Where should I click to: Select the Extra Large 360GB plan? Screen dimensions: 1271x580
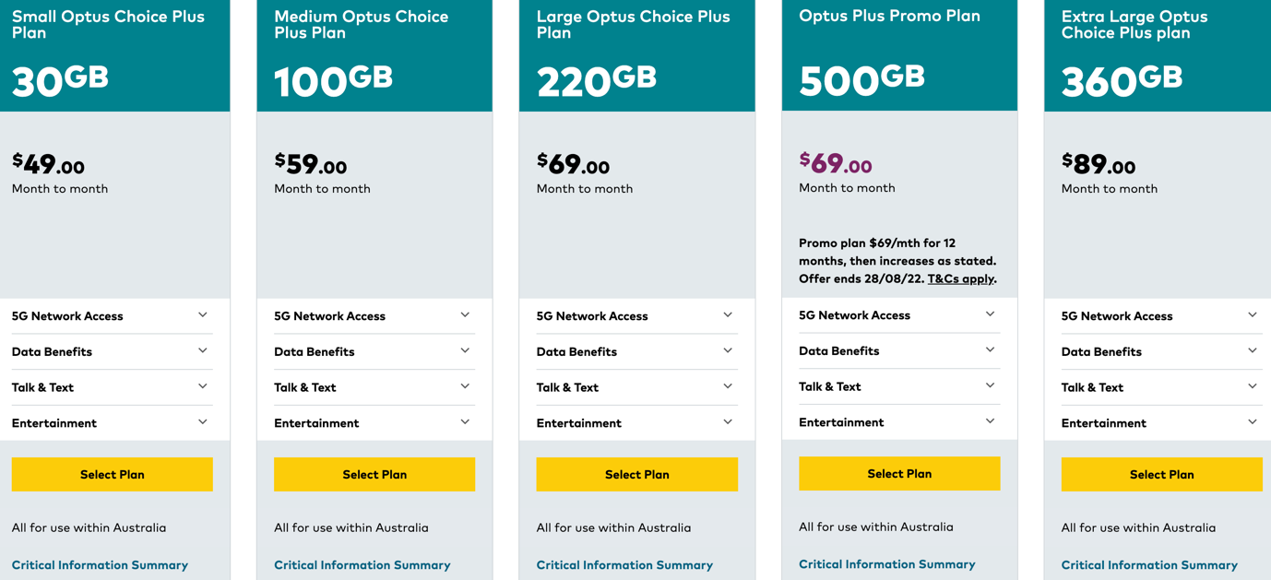[1161, 475]
